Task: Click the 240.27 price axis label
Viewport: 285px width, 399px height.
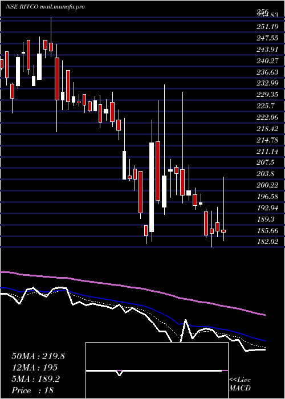Action: (x=267, y=61)
